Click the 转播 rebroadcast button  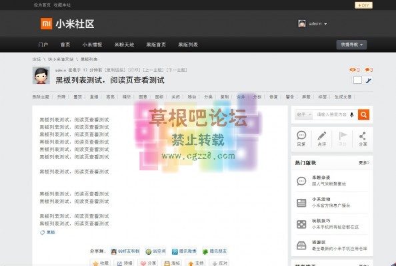coord(125,263)
